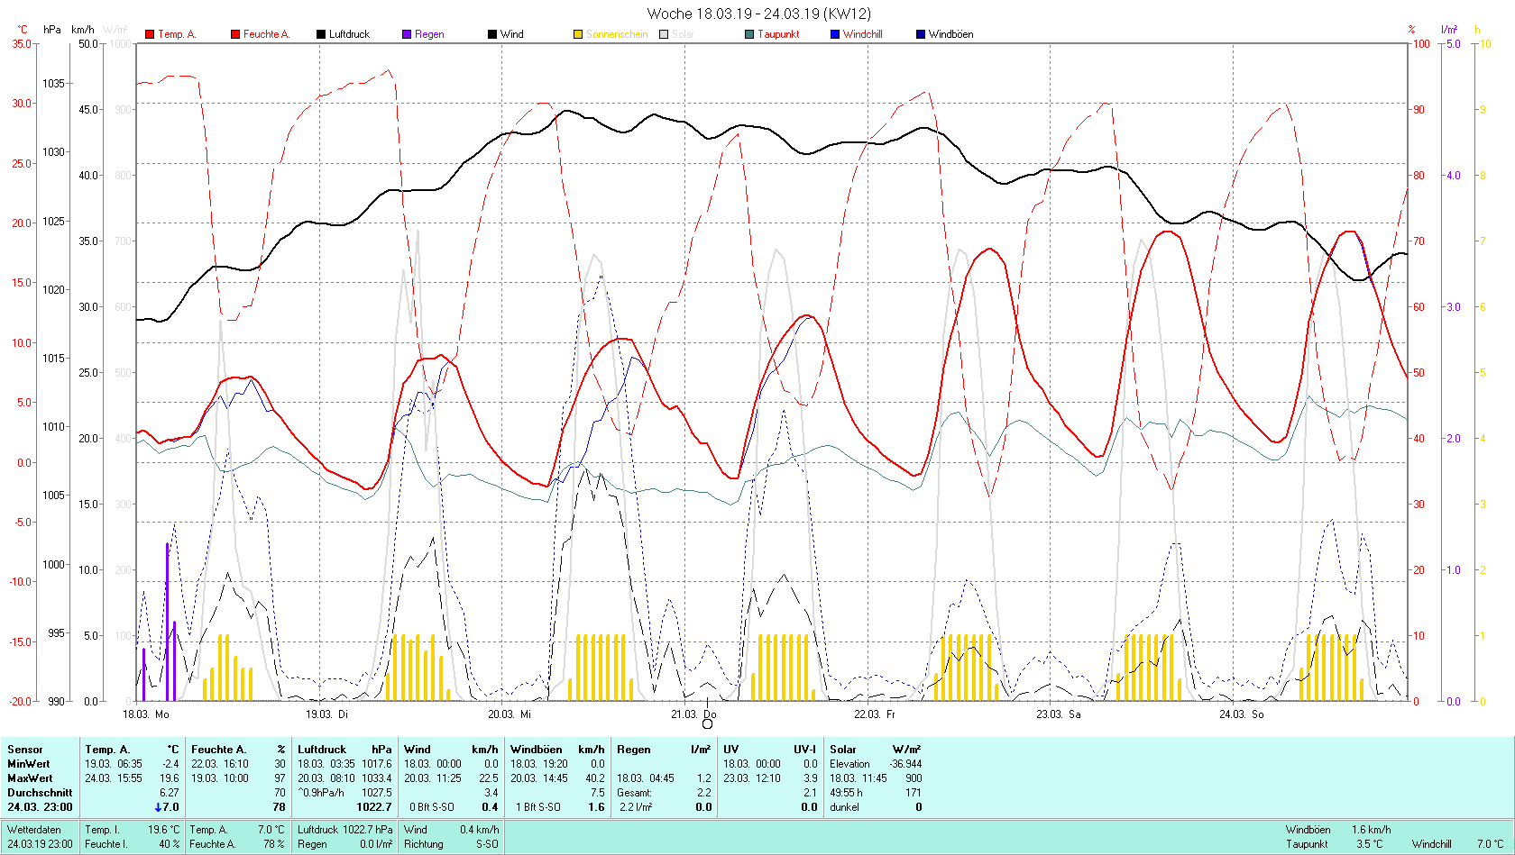
Task: Click the teal Taupunkt legend swatch
Action: (x=749, y=34)
